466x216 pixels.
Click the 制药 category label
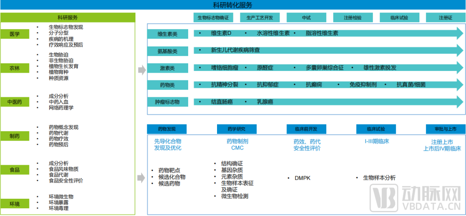tap(15, 136)
